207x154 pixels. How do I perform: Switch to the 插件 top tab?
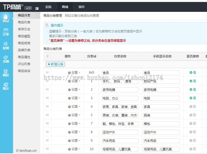pyautogui.click(x=81, y=7)
